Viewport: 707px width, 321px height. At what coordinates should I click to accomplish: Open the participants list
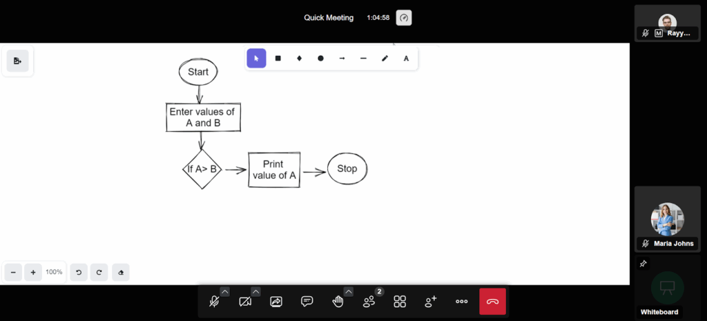pos(369,302)
